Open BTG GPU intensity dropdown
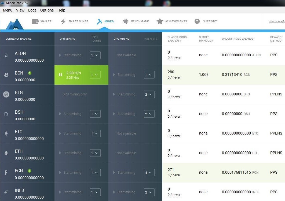Screen dimensions: 285x201 [149, 94]
